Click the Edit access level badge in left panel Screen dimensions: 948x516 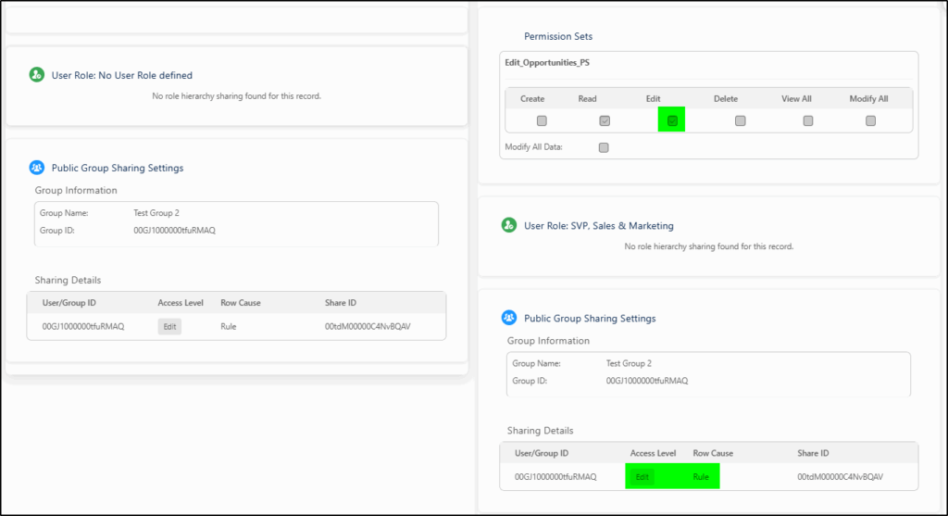pyautogui.click(x=169, y=327)
